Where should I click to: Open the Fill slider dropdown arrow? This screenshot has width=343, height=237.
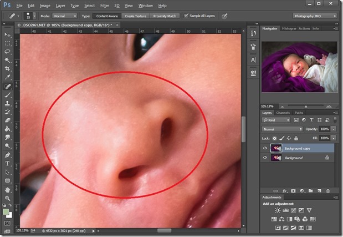click(x=334, y=138)
